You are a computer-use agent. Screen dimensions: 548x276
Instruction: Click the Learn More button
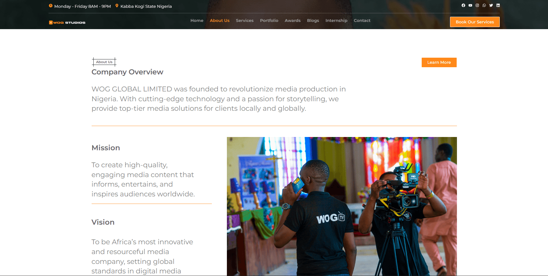[439, 62]
